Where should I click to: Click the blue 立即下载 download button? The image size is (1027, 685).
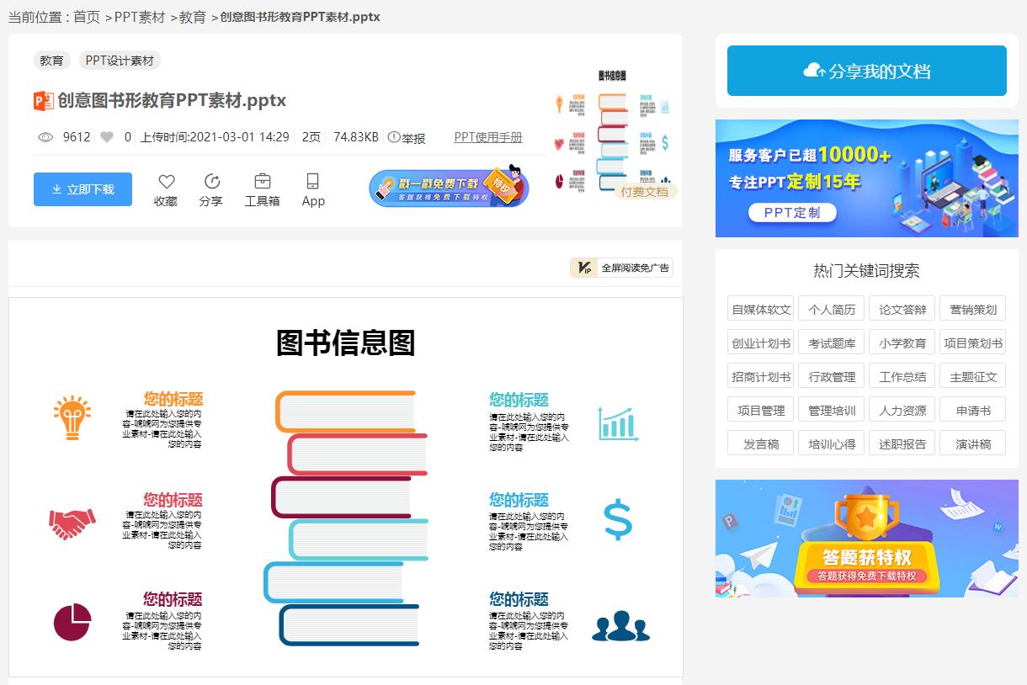[x=82, y=189]
